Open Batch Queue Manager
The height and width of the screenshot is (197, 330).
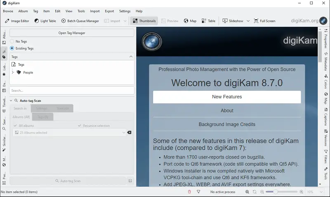80,21
